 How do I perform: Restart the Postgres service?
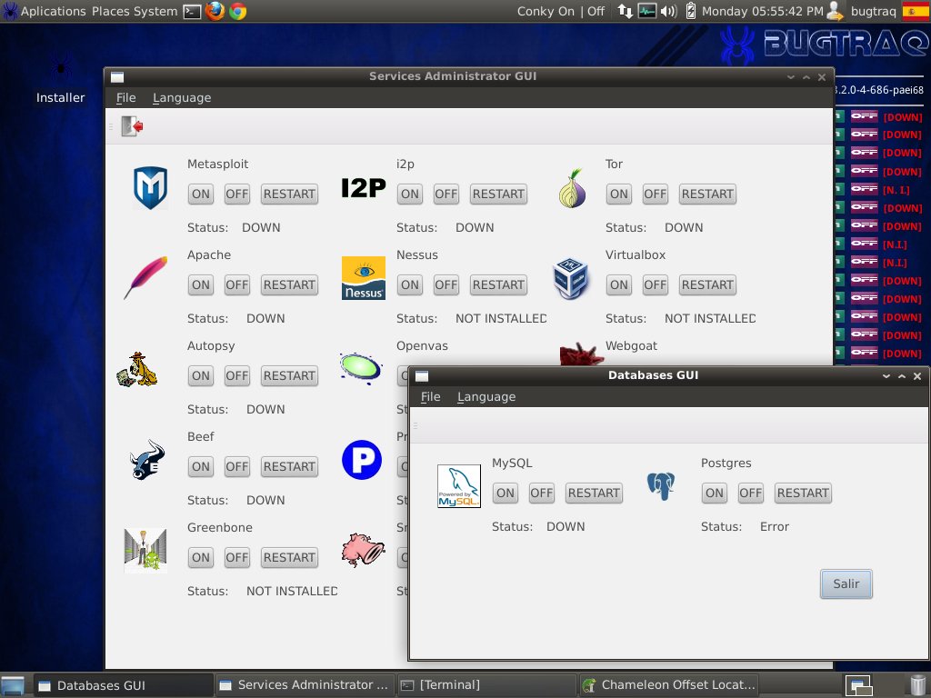803,494
